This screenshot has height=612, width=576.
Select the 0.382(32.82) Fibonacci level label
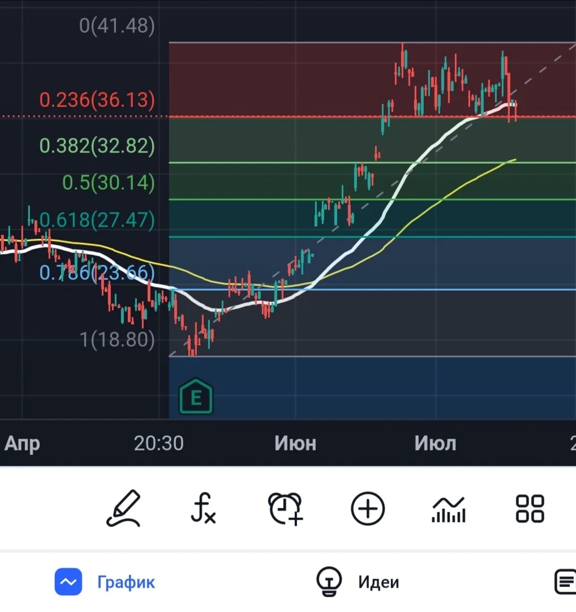click(x=97, y=146)
